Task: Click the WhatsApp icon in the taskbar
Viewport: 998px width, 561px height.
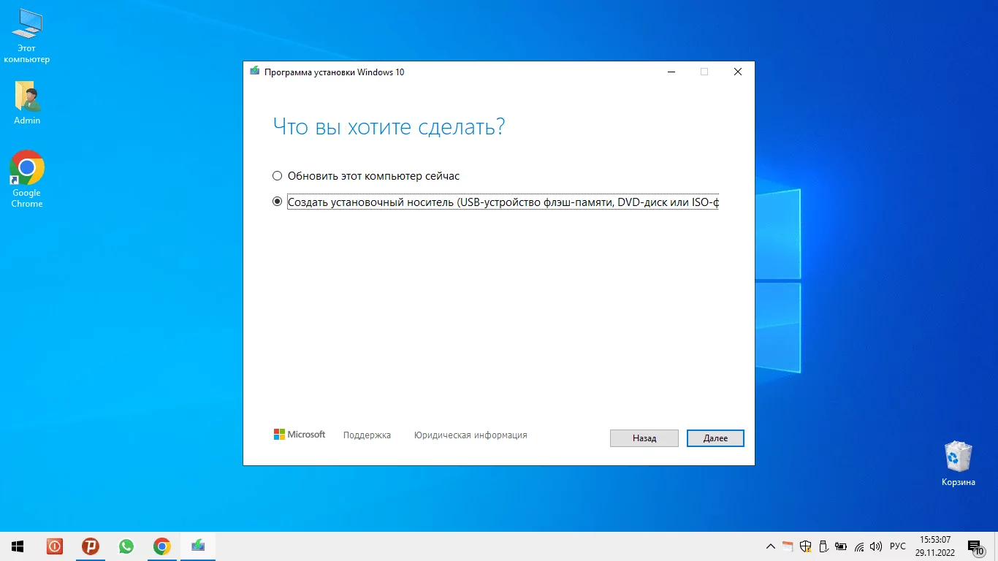Action: point(126,546)
